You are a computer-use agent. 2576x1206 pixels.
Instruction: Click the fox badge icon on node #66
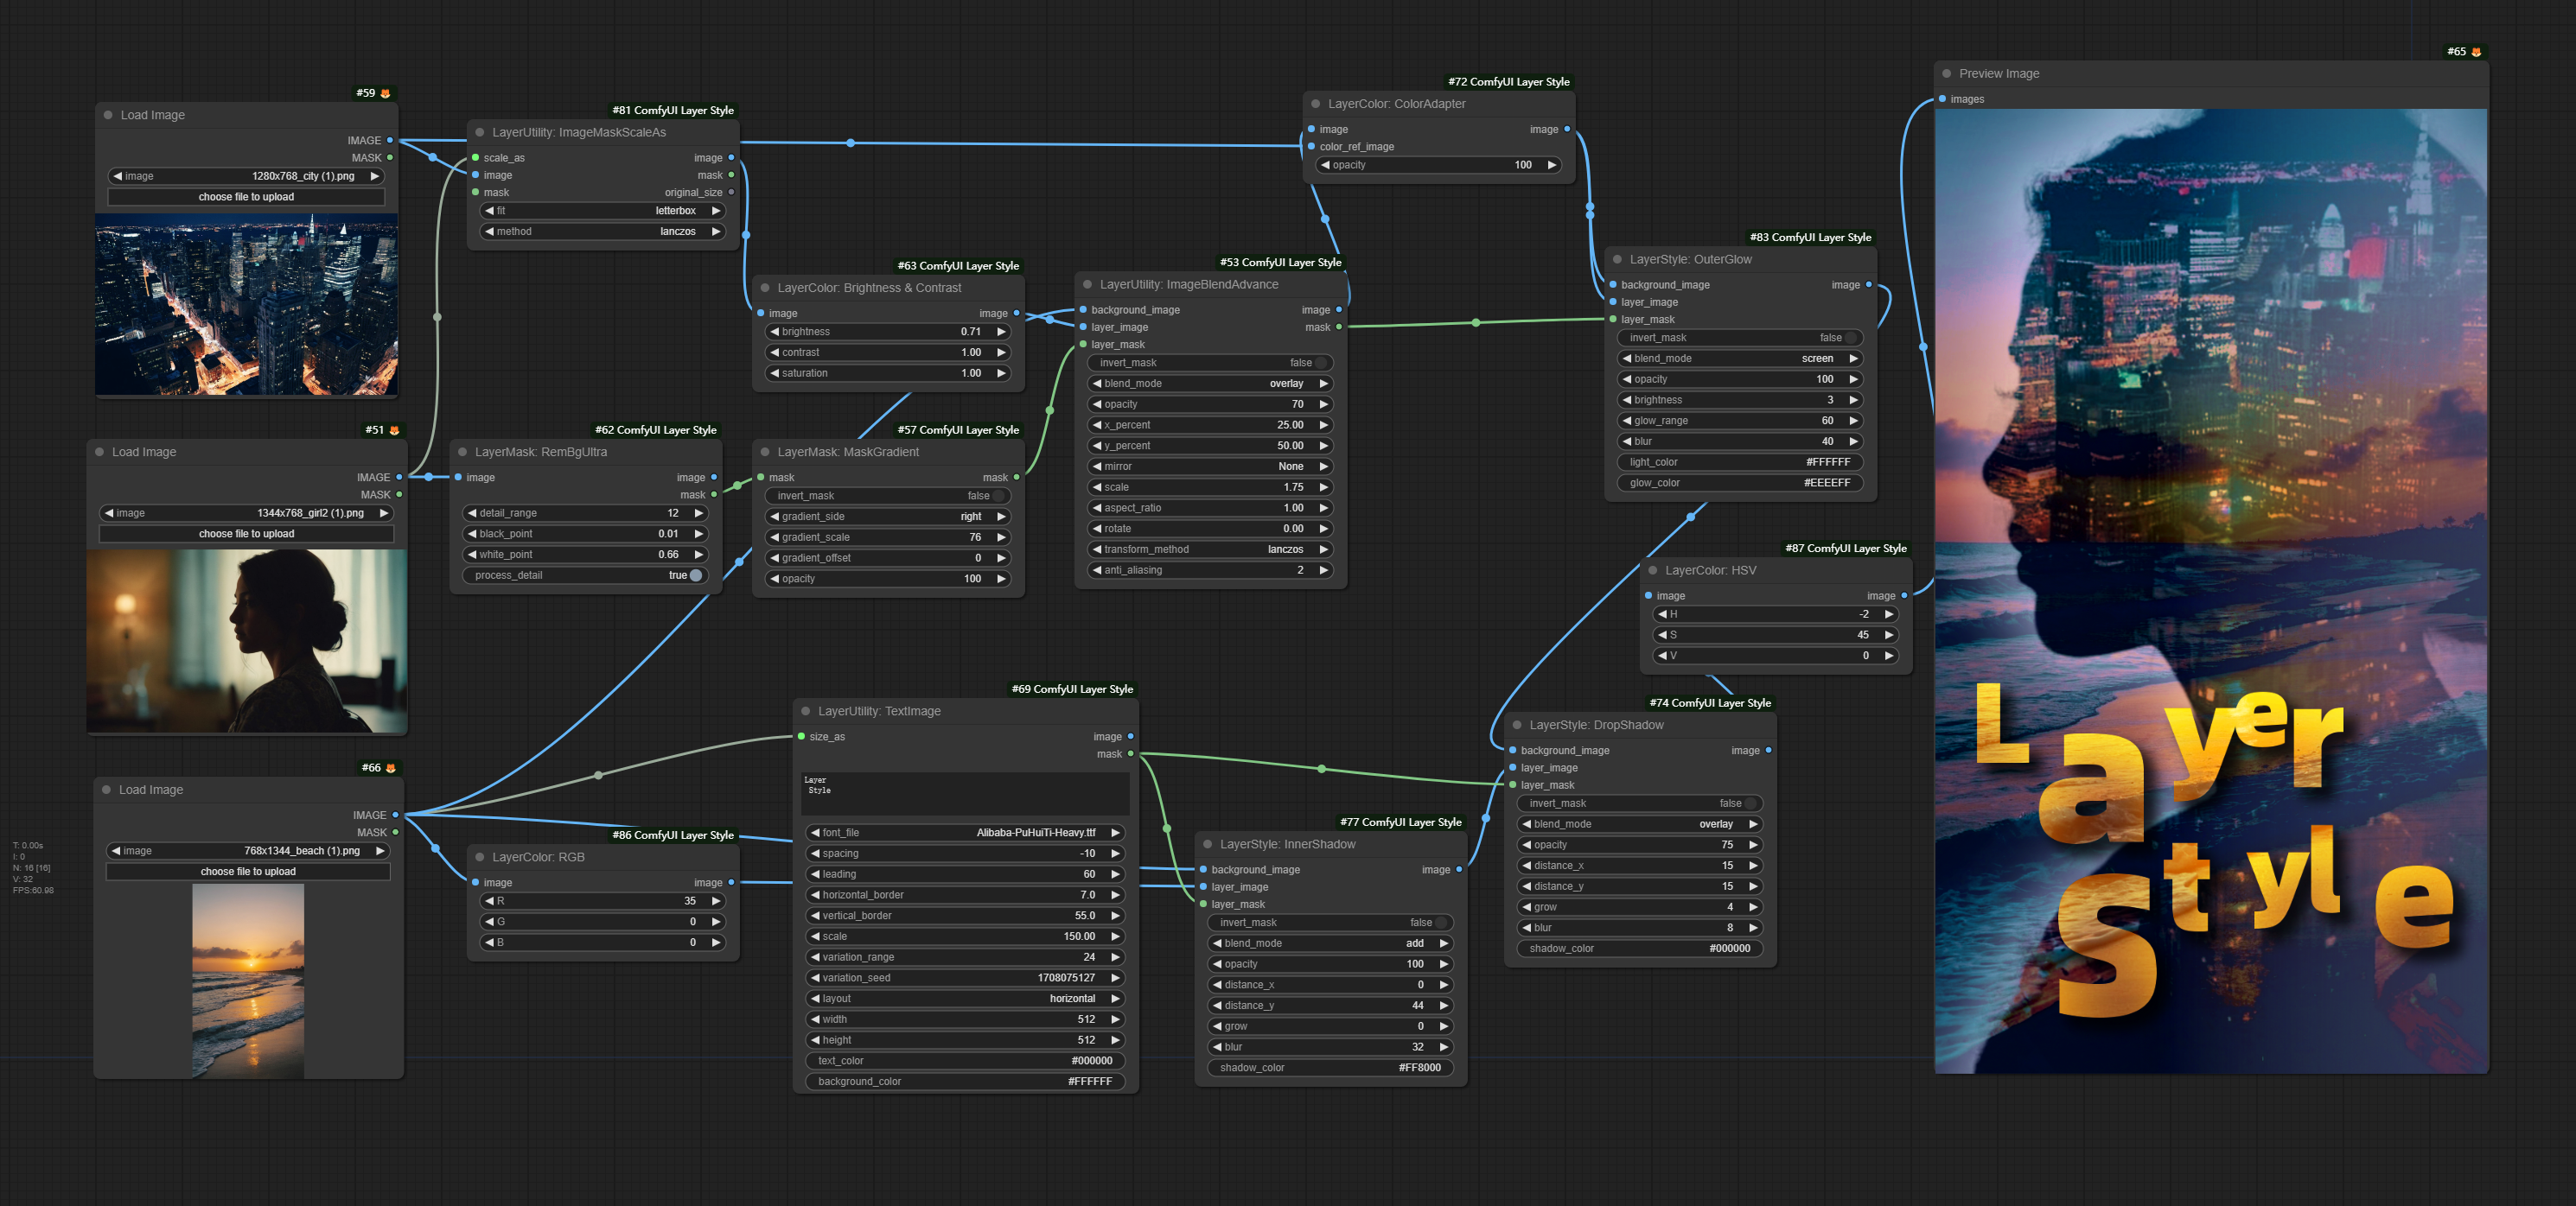391,768
